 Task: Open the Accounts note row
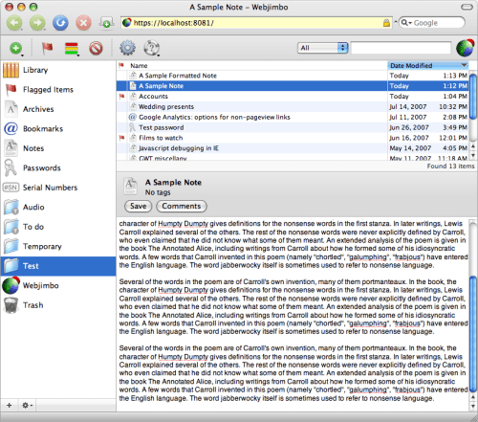(293, 97)
